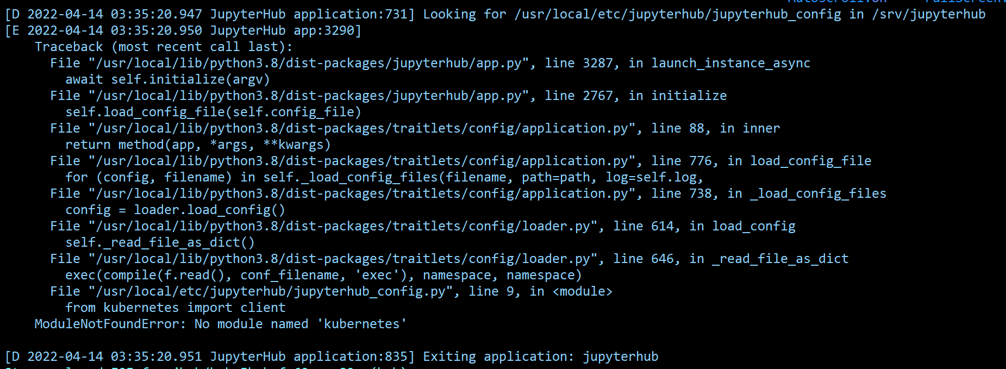Select the application.py 'line 88, in inner' entry
Viewport: 1006px width, 369px height.
pyautogui.click(x=415, y=128)
